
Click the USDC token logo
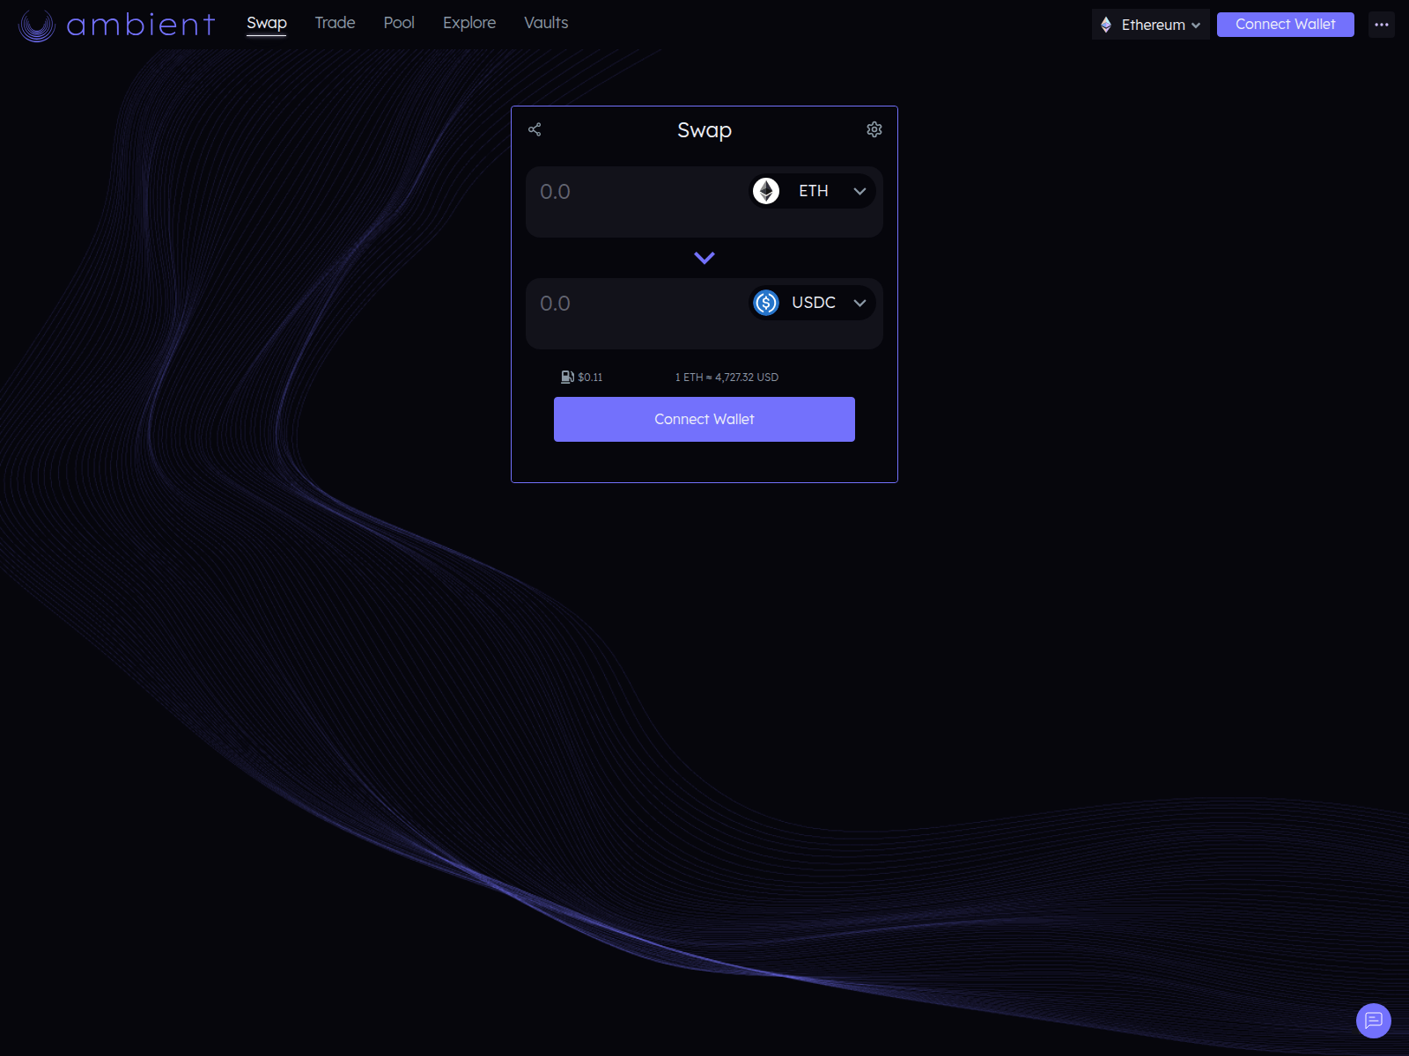click(766, 303)
